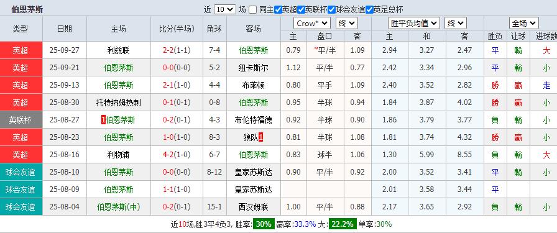
Task: Open away team 布伦特福德 link
Action: (x=253, y=120)
